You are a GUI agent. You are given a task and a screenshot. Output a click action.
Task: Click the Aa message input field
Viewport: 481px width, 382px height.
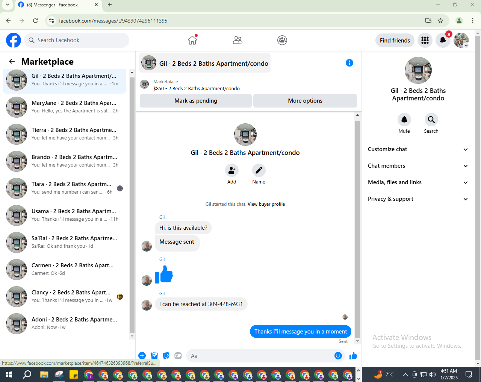point(259,356)
